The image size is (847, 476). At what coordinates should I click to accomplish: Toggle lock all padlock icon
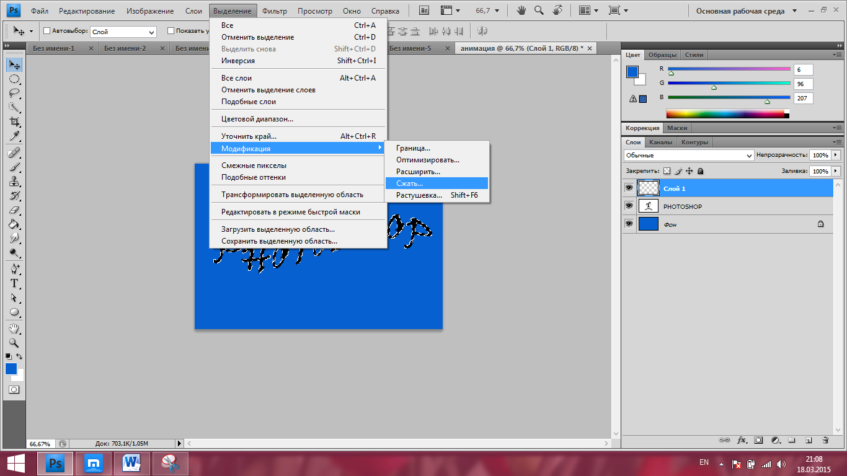[x=700, y=171]
